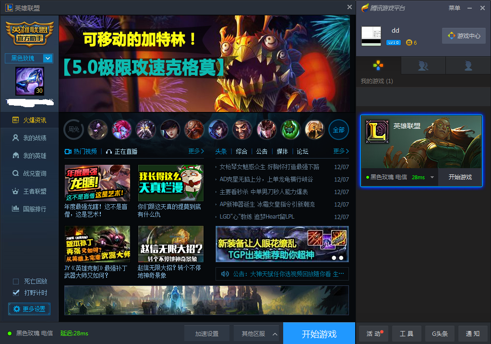Open 国服排行 ranking in sidebar

click(29, 209)
